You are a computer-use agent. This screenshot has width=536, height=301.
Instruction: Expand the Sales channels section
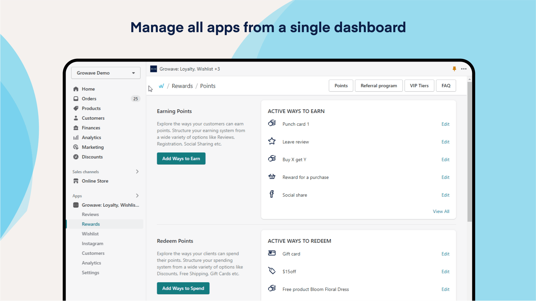point(137,172)
